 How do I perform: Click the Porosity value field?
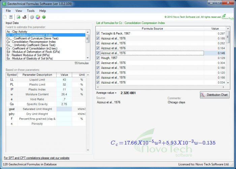coord(64,124)
